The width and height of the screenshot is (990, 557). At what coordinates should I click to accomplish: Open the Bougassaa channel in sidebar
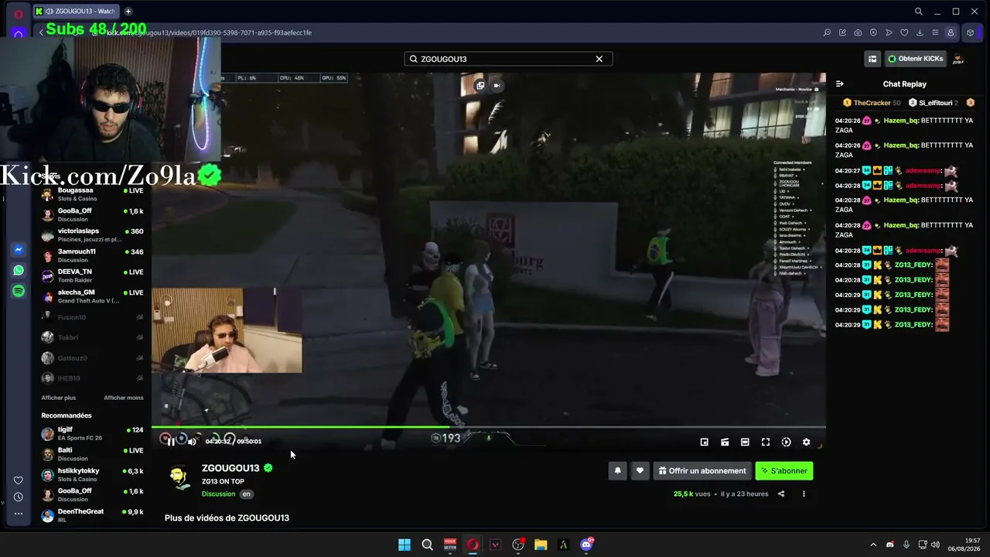93,194
